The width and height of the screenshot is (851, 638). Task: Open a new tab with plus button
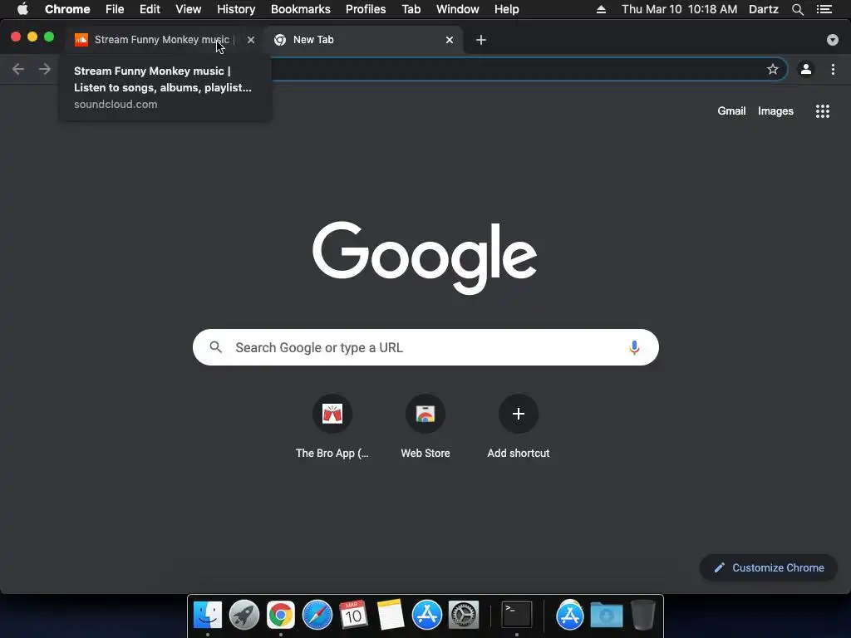pos(481,40)
